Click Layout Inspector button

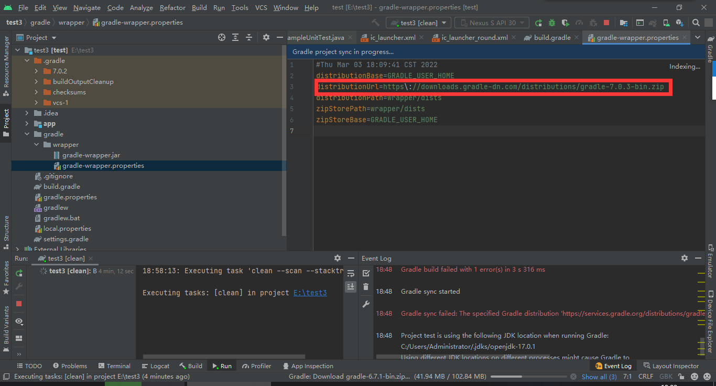671,366
